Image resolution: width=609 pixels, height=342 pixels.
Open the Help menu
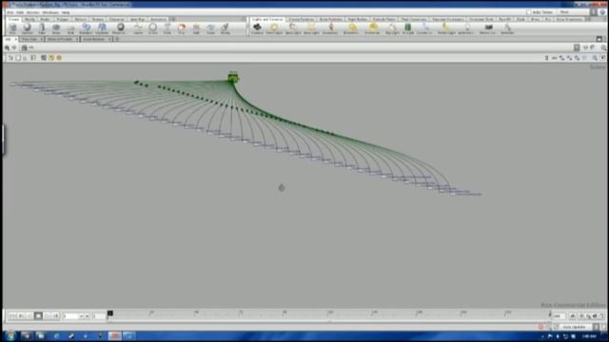pos(66,12)
